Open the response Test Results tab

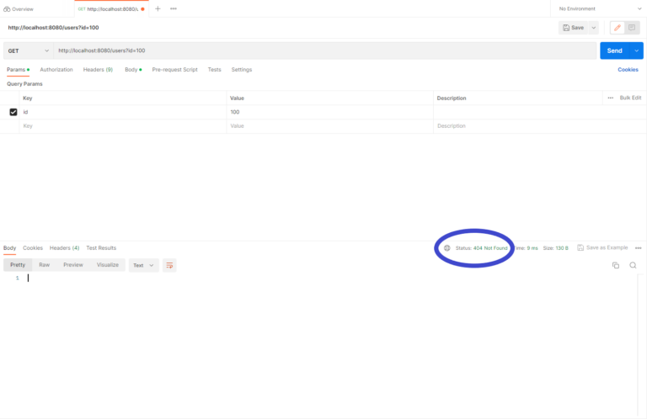[101, 248]
